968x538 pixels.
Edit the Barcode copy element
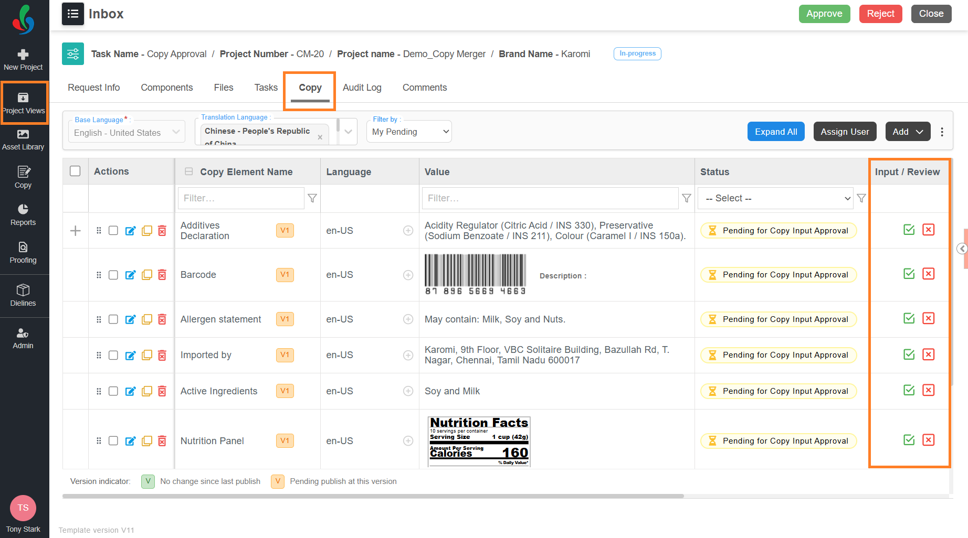pos(130,275)
